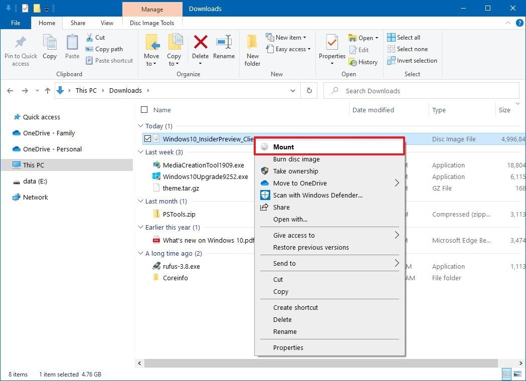Image resolution: width=526 pixels, height=381 pixels.
Task: Collapse the Last week group
Action: click(x=140, y=152)
